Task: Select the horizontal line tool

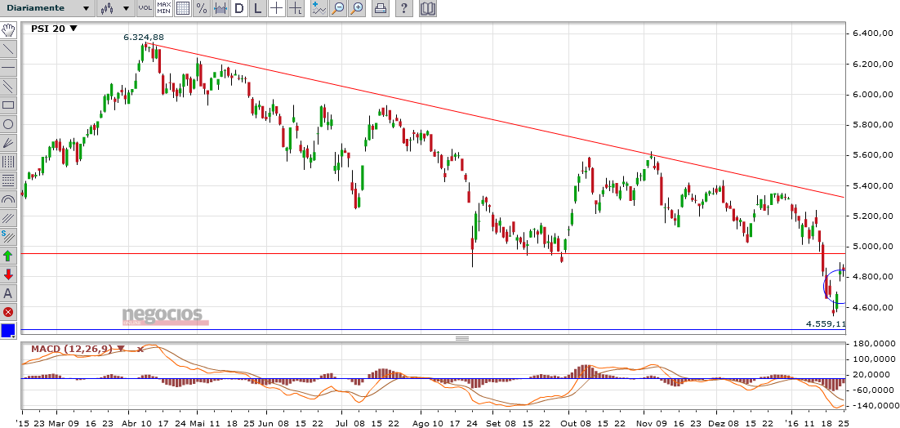Action: pyautogui.click(x=8, y=68)
